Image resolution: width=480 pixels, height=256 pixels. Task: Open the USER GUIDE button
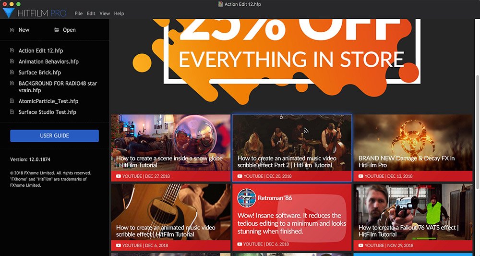55,135
